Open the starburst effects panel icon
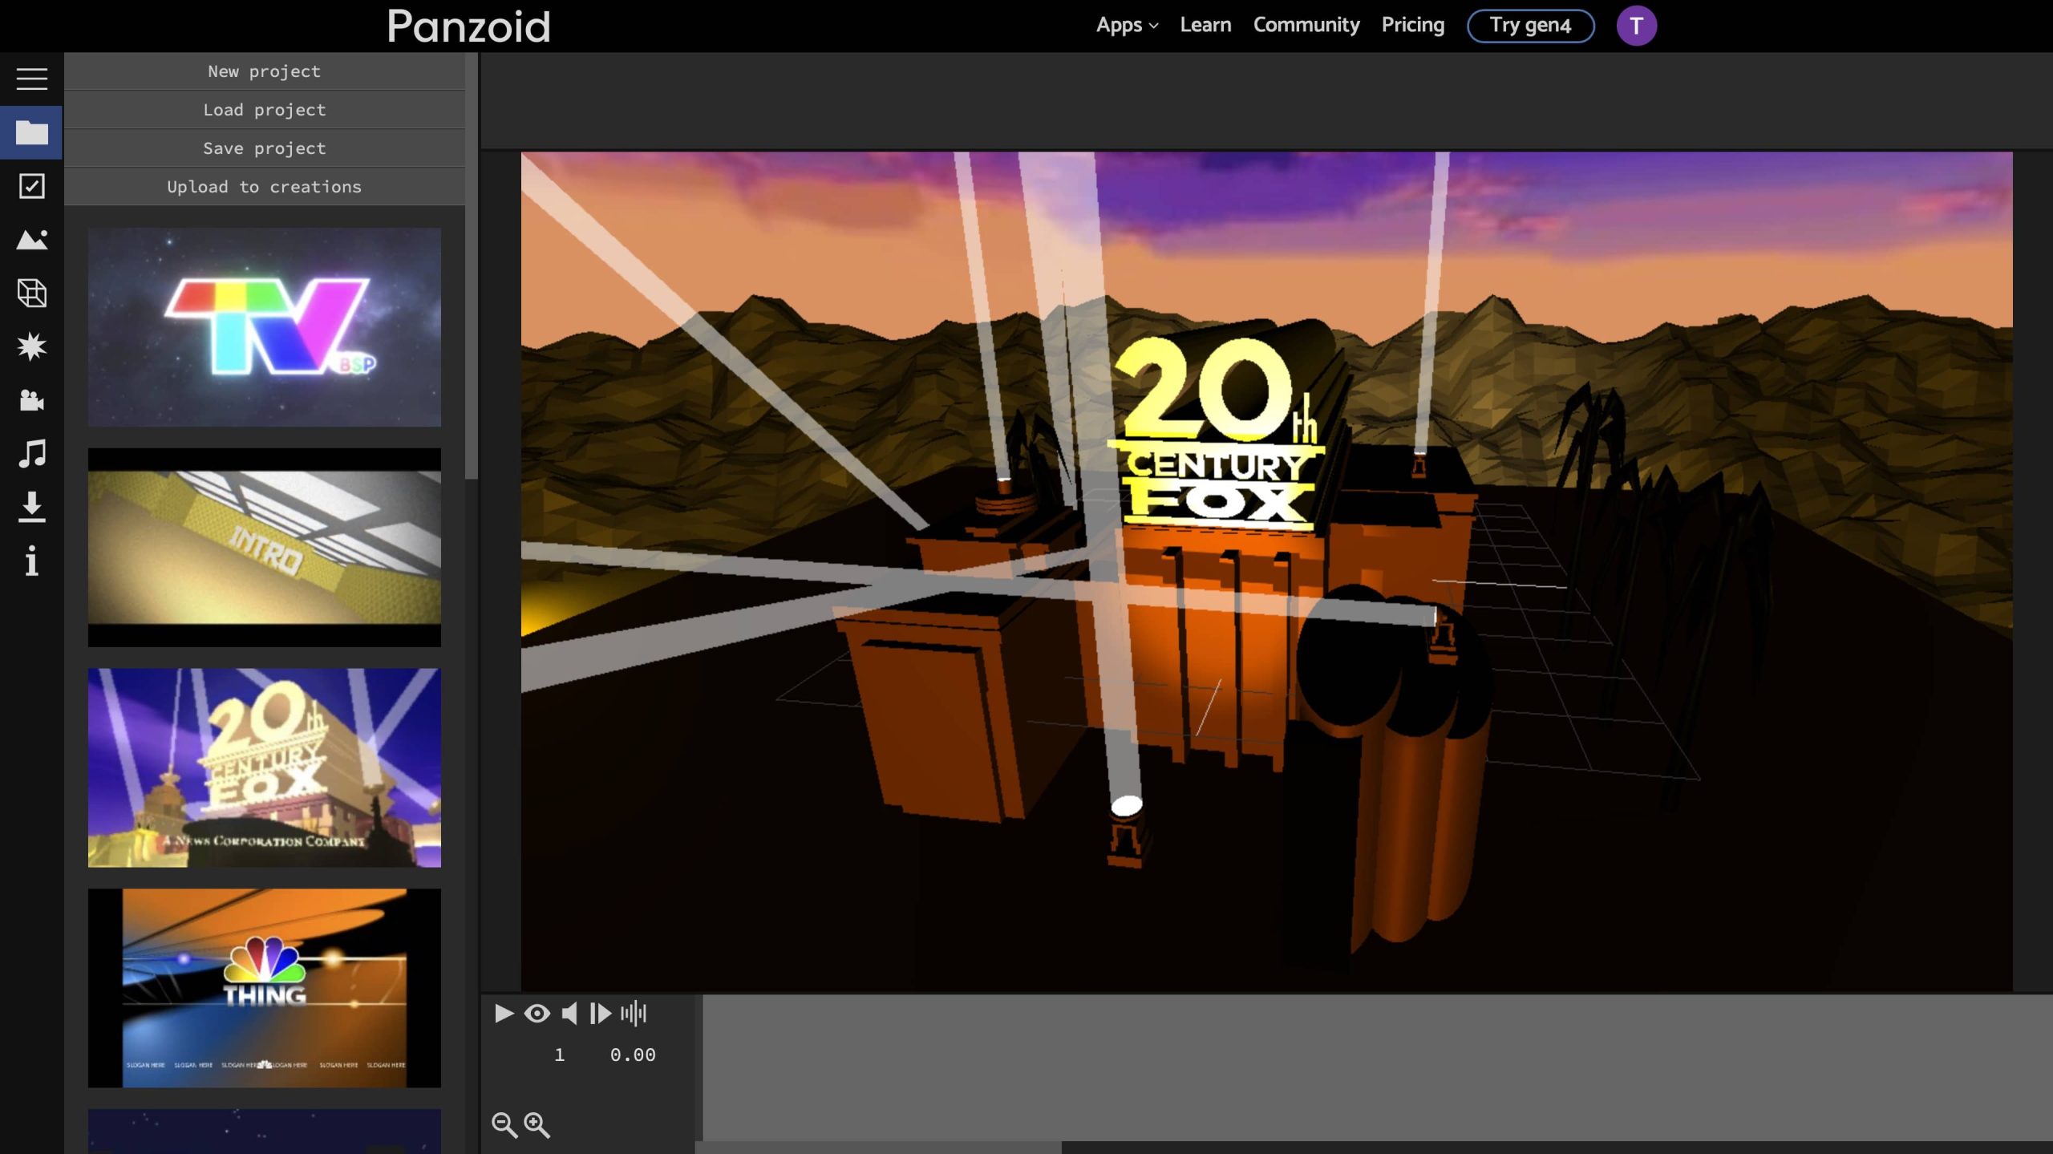Viewport: 2053px width, 1154px height. coord(32,346)
